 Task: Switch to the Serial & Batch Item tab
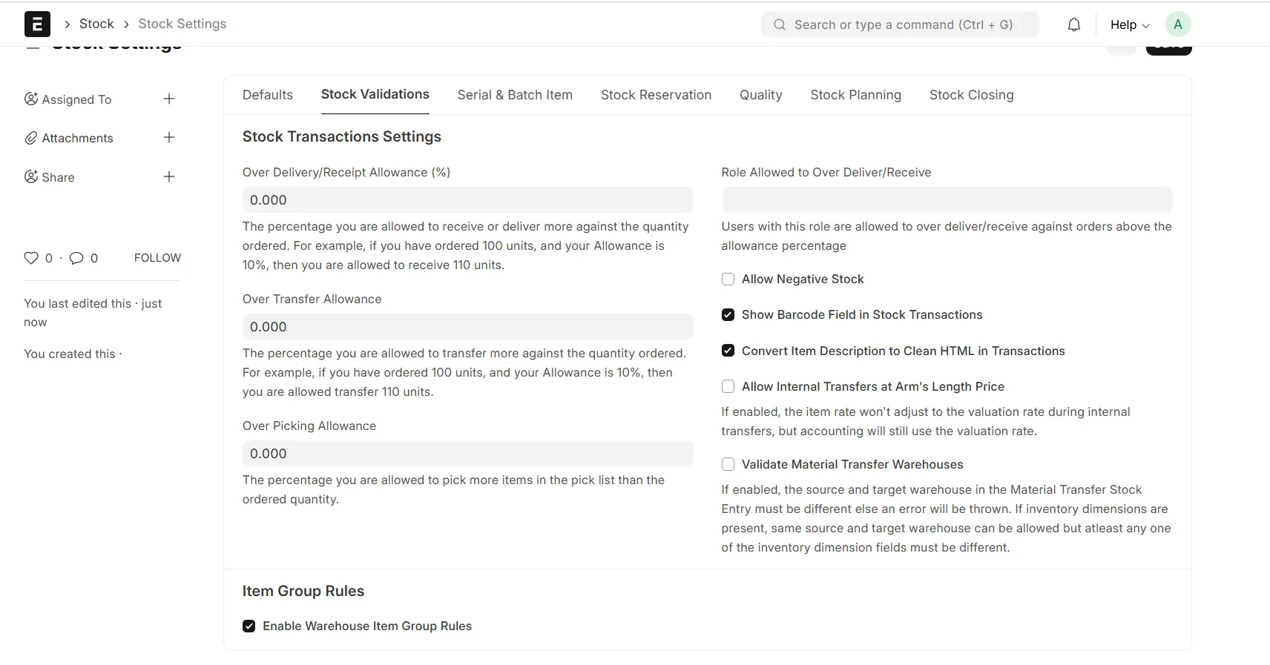[x=515, y=95]
